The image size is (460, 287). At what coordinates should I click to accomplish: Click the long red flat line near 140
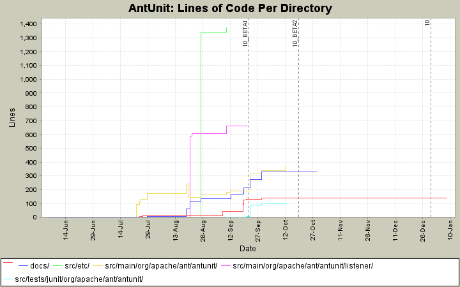click(x=354, y=198)
